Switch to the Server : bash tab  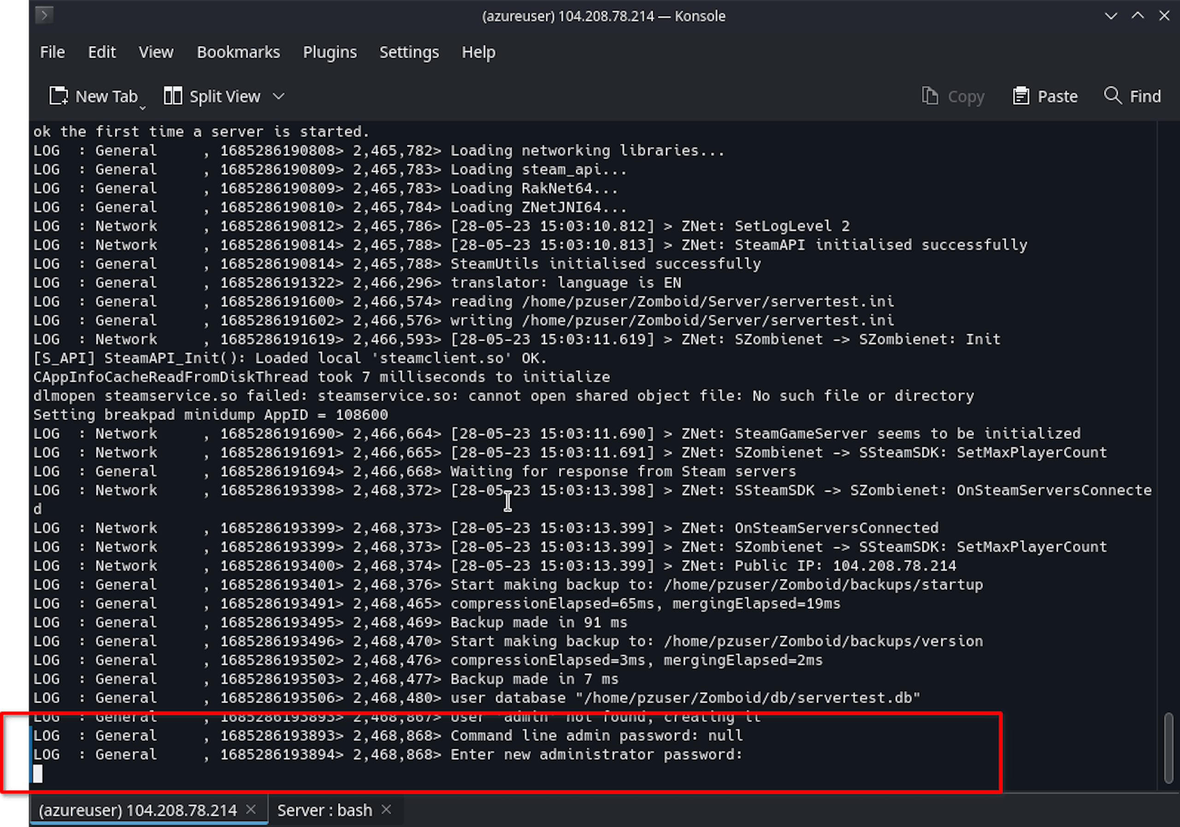[x=324, y=810]
